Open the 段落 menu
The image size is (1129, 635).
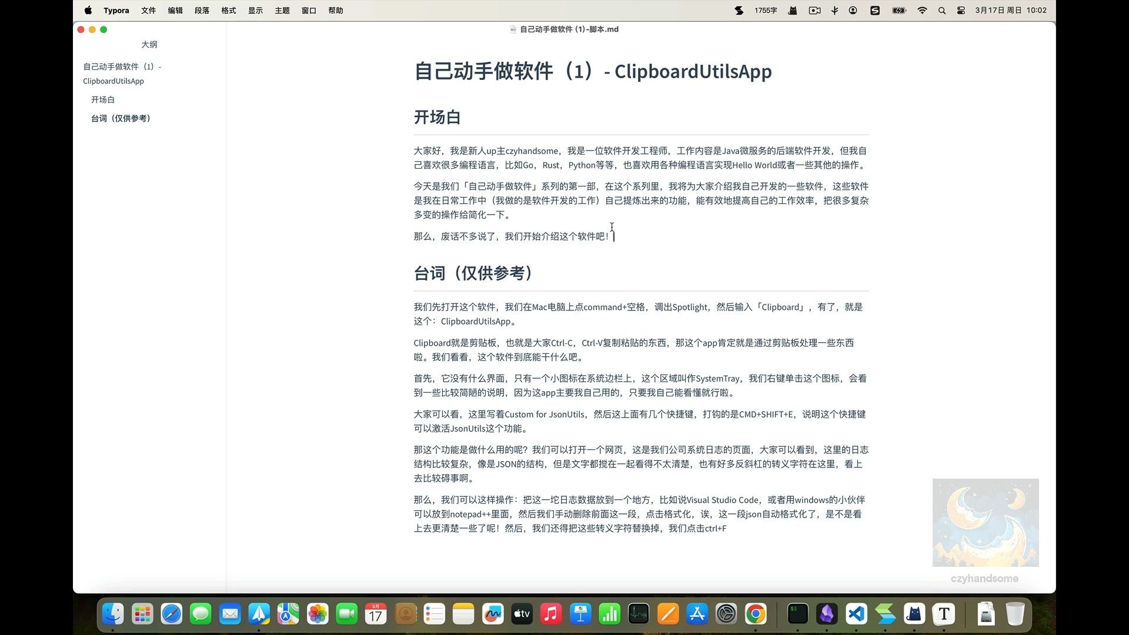coord(202,11)
